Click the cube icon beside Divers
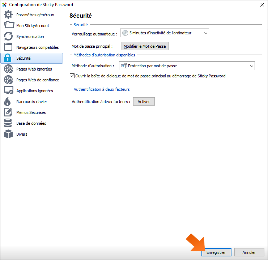Image resolution: width=268 pixels, height=260 pixels. [x=8, y=134]
